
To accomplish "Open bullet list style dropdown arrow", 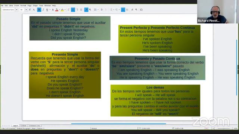I will [114, 10].
